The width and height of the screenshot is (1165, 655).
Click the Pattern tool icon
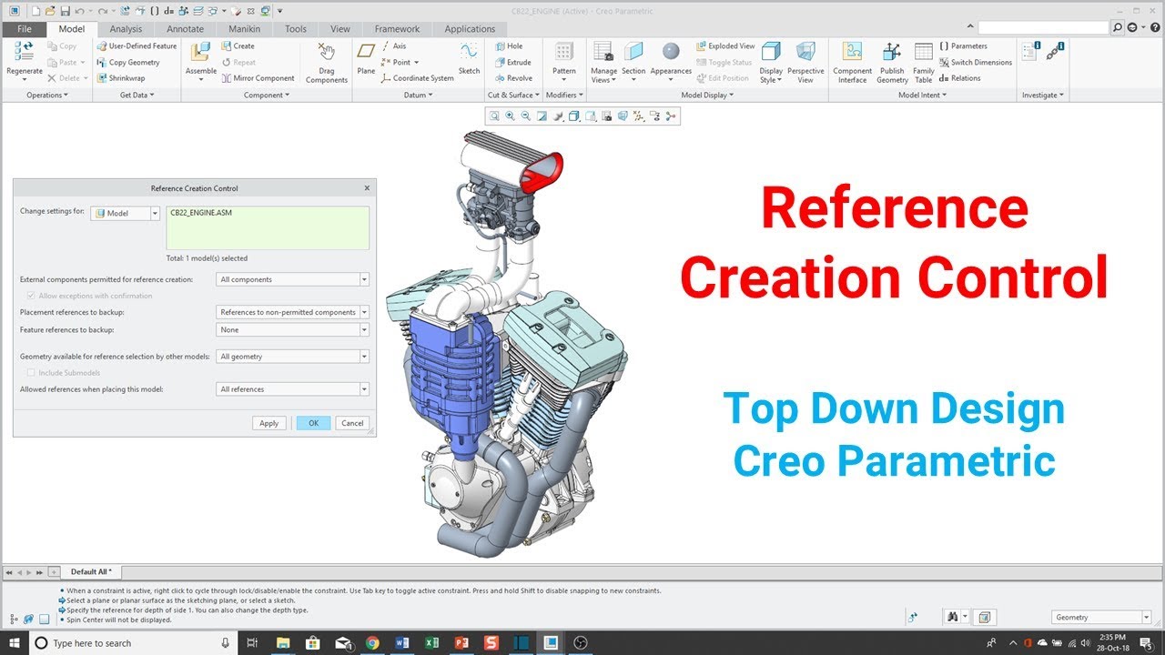click(x=564, y=53)
